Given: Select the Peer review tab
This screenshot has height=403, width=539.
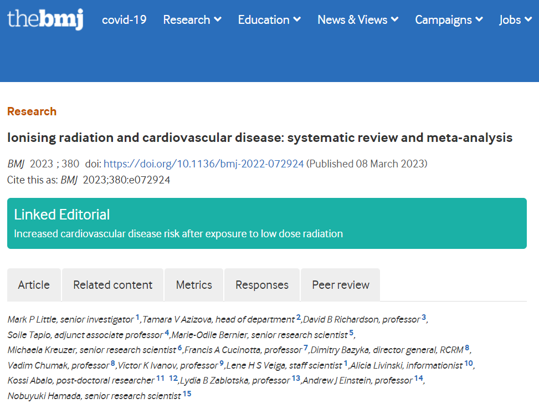Looking at the screenshot, I should [341, 285].
